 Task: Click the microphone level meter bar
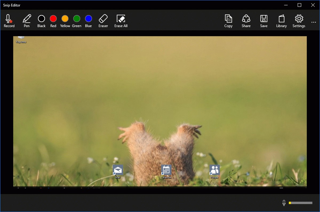pos(301,203)
